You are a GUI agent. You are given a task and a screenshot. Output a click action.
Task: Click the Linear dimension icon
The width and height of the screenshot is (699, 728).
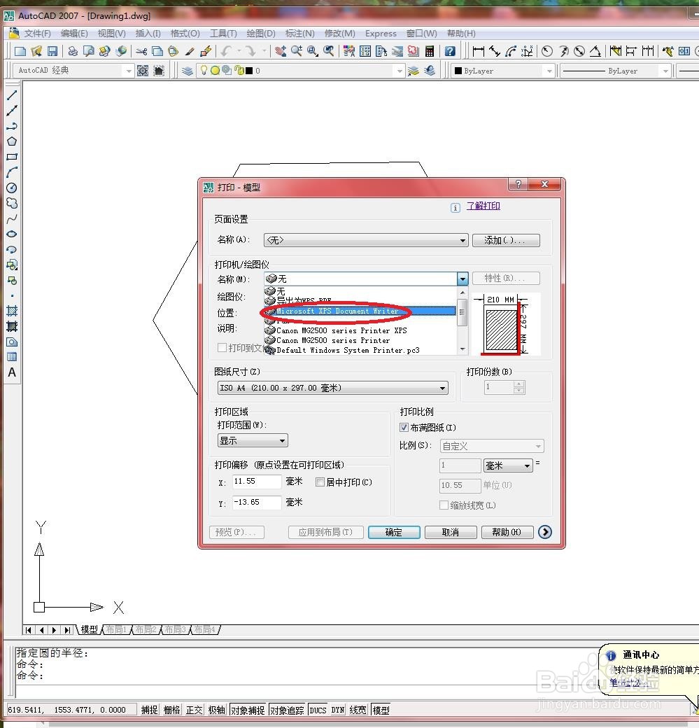(x=478, y=51)
